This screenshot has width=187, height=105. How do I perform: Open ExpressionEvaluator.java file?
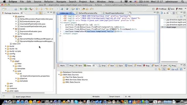pos(31,31)
